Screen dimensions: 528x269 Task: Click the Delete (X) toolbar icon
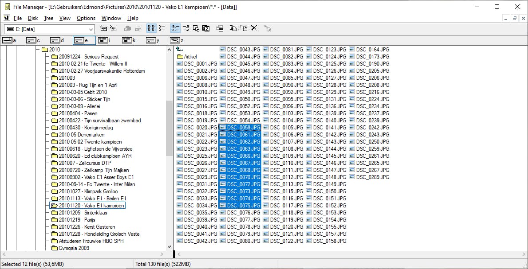(x=254, y=28)
